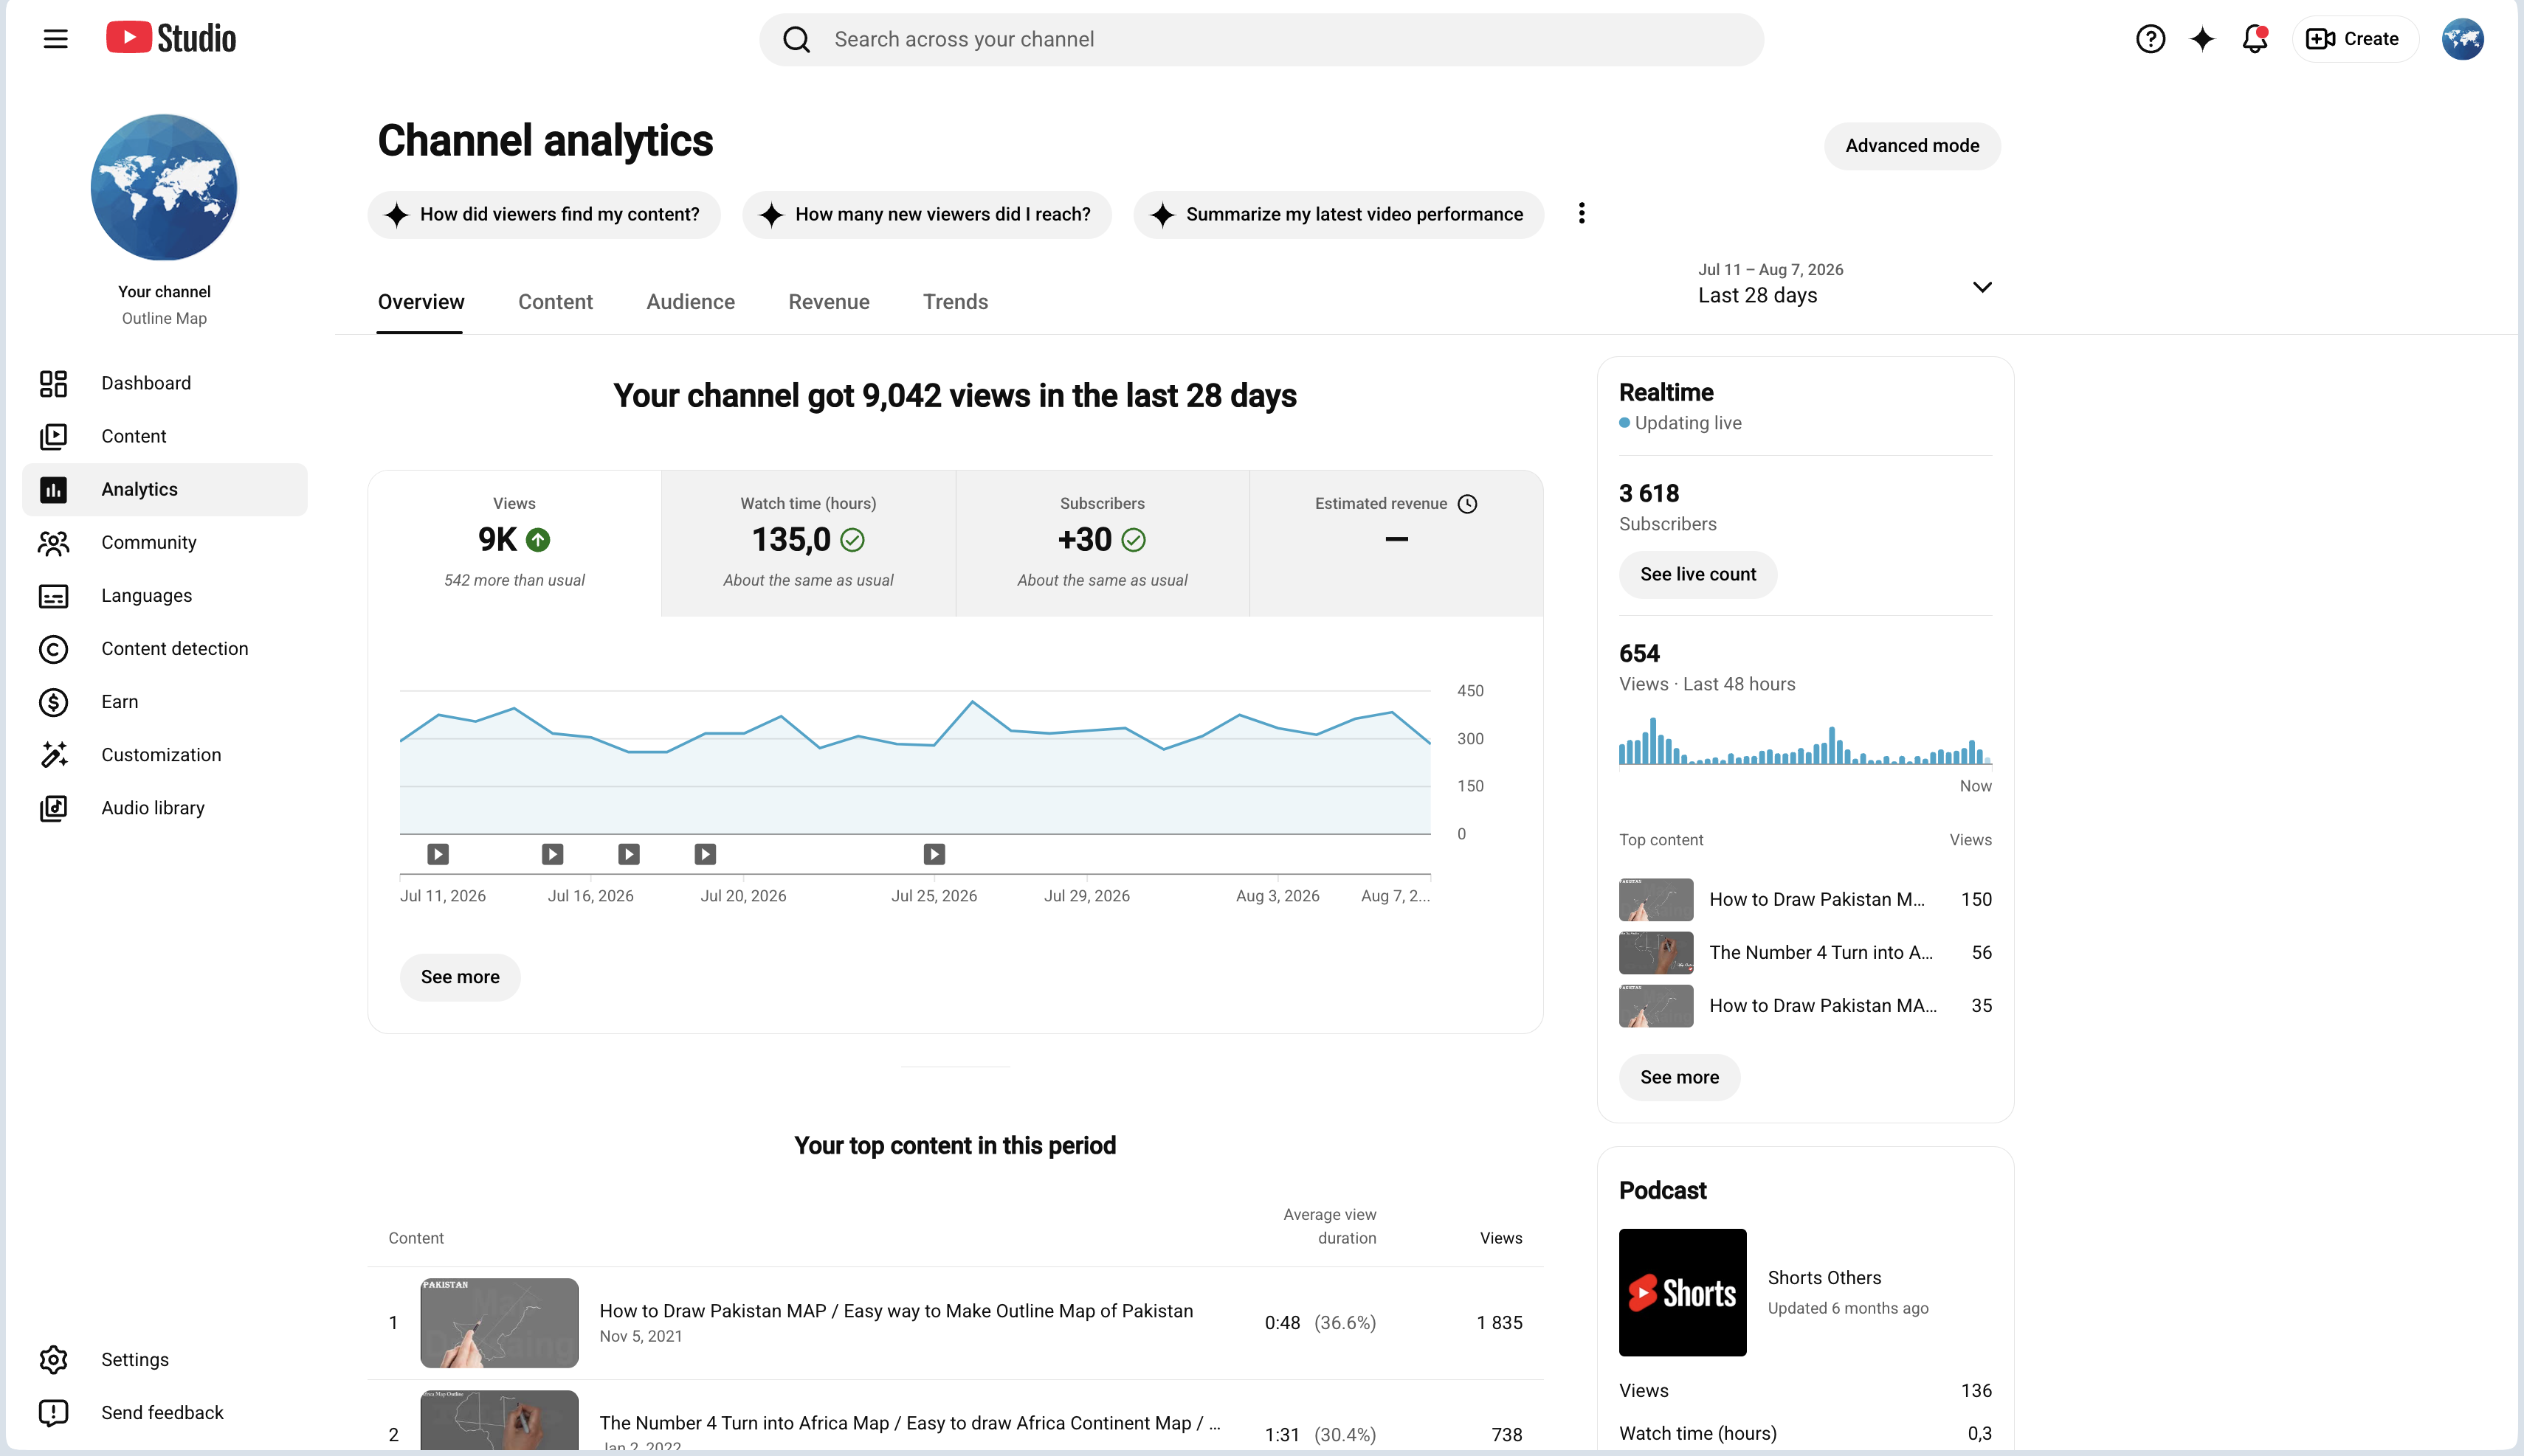Select the Estimated revenue metric card
Image resolution: width=2524 pixels, height=1456 pixels.
pyautogui.click(x=1396, y=543)
